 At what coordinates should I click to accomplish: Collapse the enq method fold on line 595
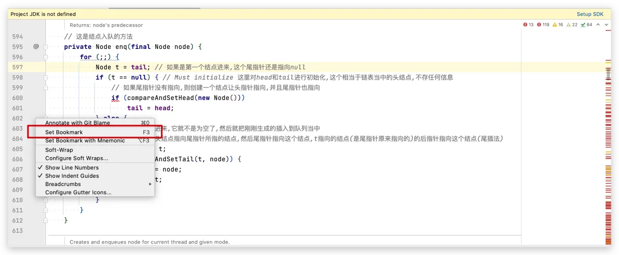tap(46, 47)
